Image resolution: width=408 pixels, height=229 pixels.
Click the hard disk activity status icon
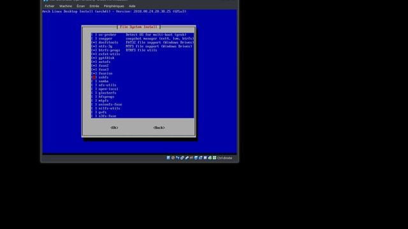(x=168, y=158)
